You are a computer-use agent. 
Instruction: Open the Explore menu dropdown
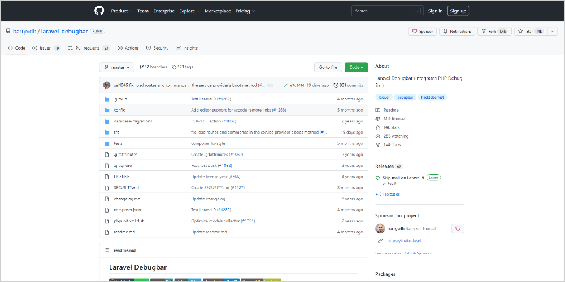tap(189, 11)
